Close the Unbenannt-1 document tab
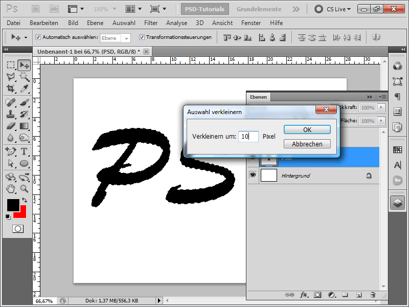The height and width of the screenshot is (307, 409). click(146, 52)
